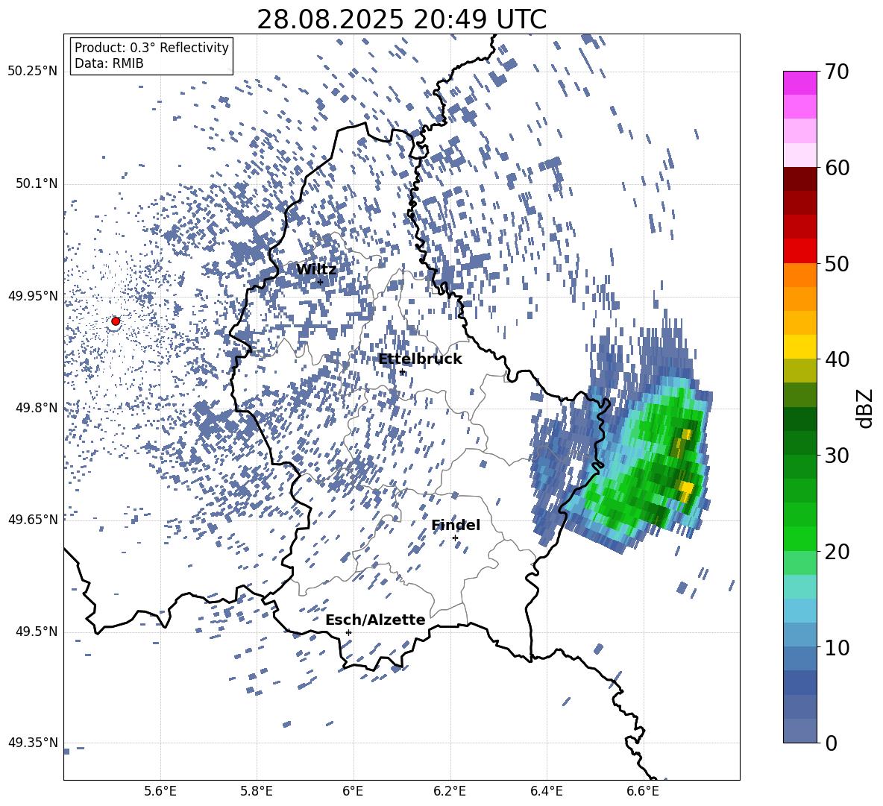Image resolution: width=883 pixels, height=806 pixels.
Task: Click the magenta top colorbar swatch
Action: [800, 83]
